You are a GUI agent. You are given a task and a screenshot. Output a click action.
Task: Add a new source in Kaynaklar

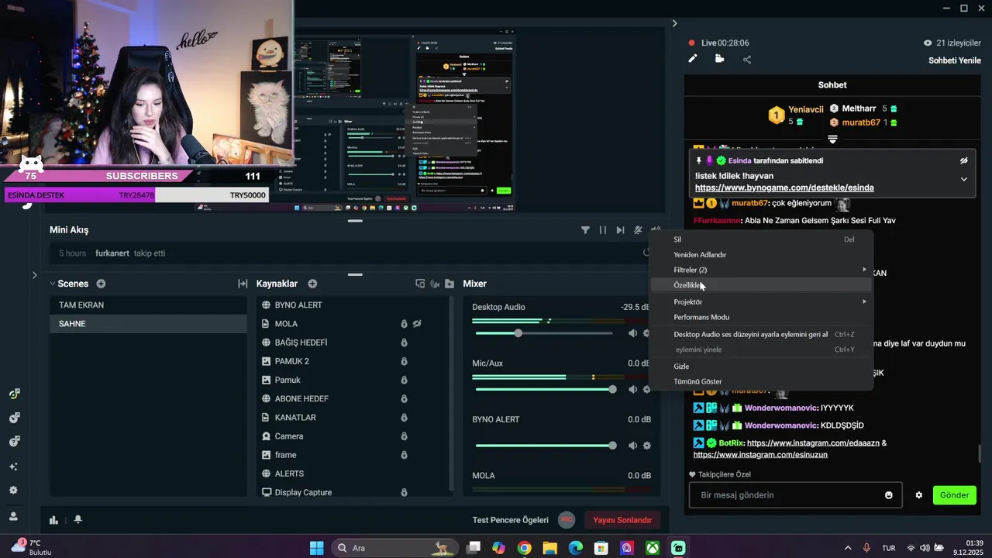click(312, 284)
